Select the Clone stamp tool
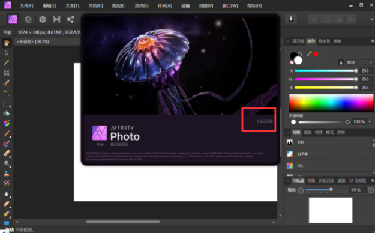375x233 pixels. pyautogui.click(x=7, y=174)
